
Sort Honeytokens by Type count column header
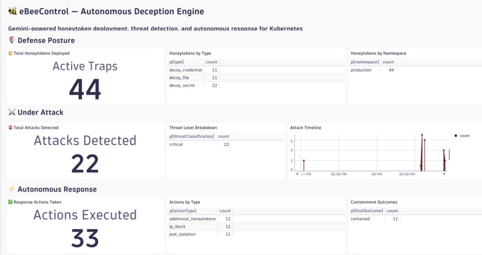pyautogui.click(x=212, y=62)
